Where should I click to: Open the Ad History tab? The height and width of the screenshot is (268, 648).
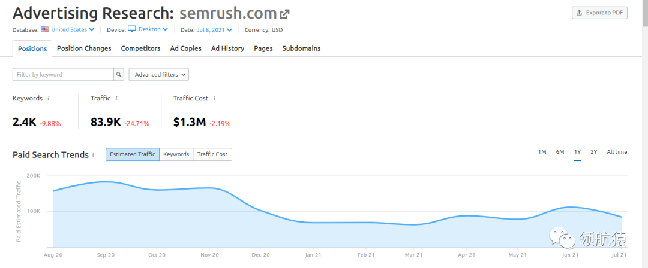coord(228,48)
